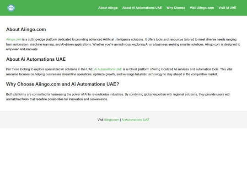Open Ai Automations UAE link in the footer
The height and width of the screenshot is (185, 247).
click(x=135, y=120)
